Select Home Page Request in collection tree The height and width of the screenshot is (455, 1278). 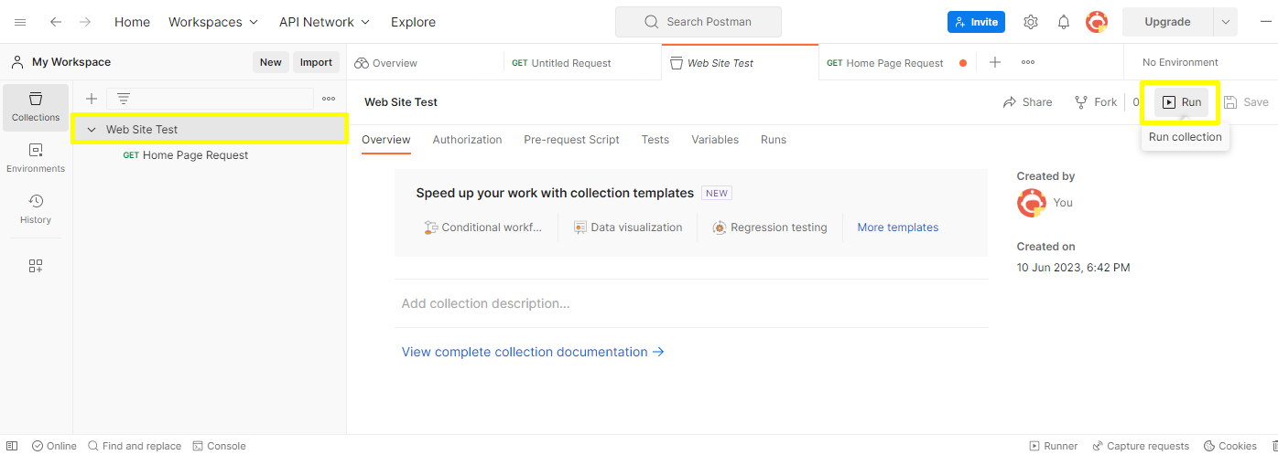pos(195,155)
